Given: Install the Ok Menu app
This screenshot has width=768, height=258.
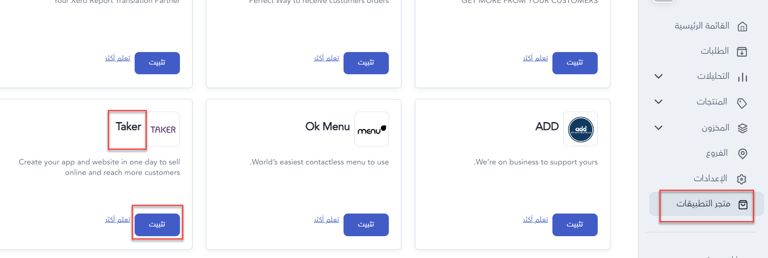Looking at the screenshot, I should [x=366, y=224].
